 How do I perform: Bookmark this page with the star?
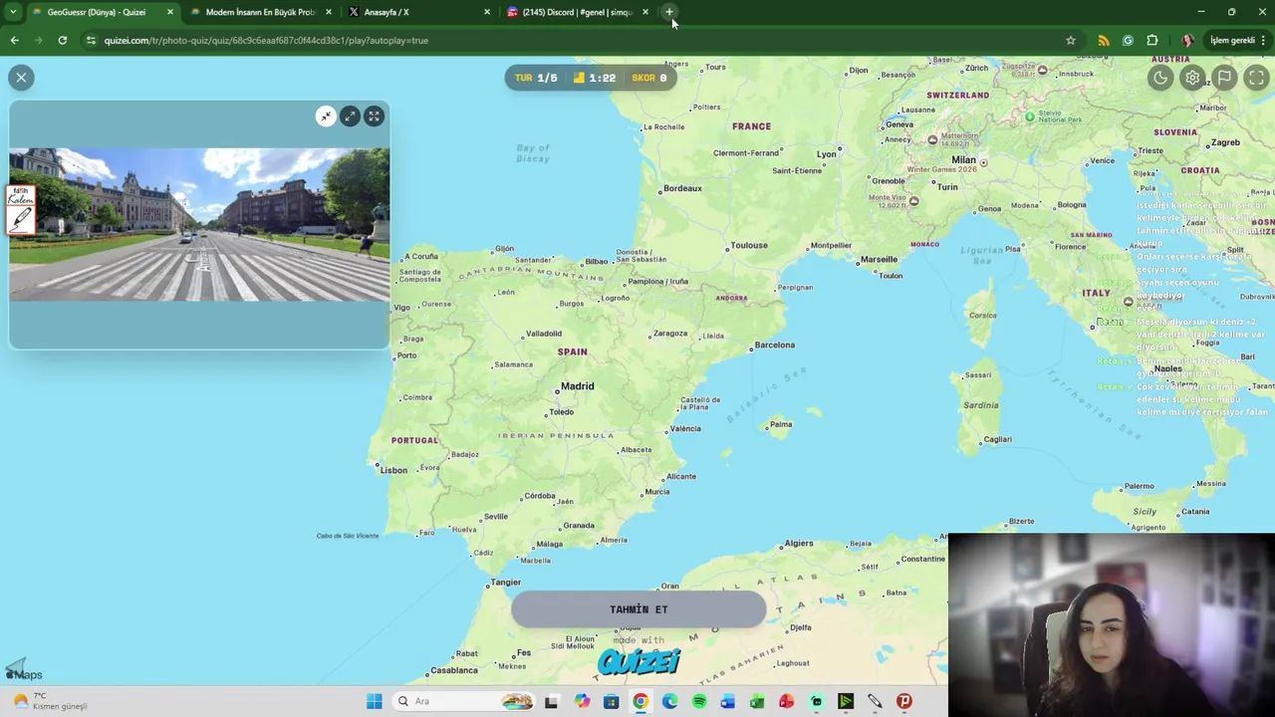(1071, 40)
